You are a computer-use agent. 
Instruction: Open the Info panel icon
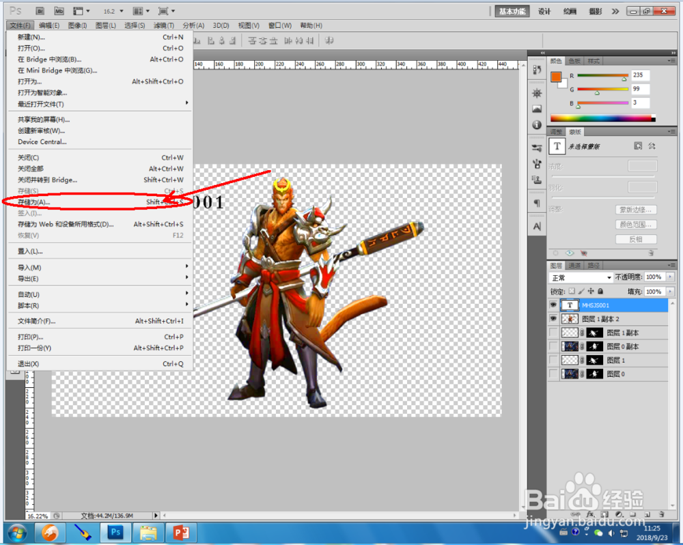tap(537, 125)
